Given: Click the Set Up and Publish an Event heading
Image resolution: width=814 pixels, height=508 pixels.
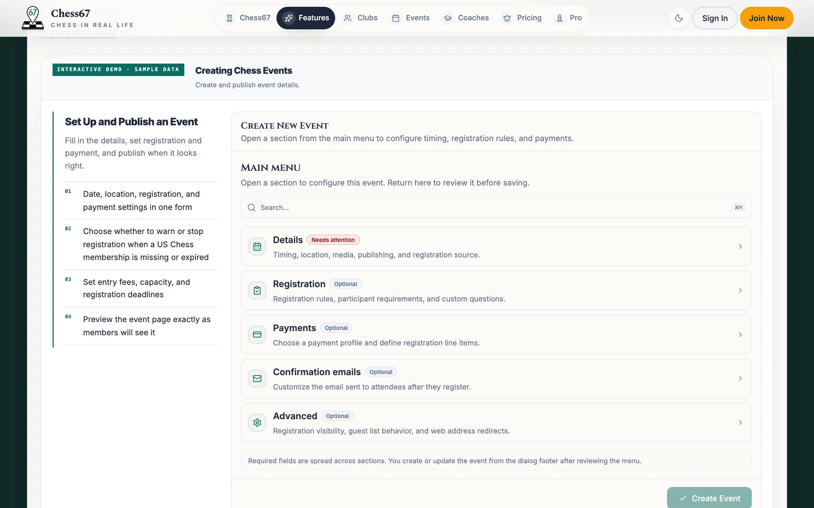Looking at the screenshot, I should point(131,122).
